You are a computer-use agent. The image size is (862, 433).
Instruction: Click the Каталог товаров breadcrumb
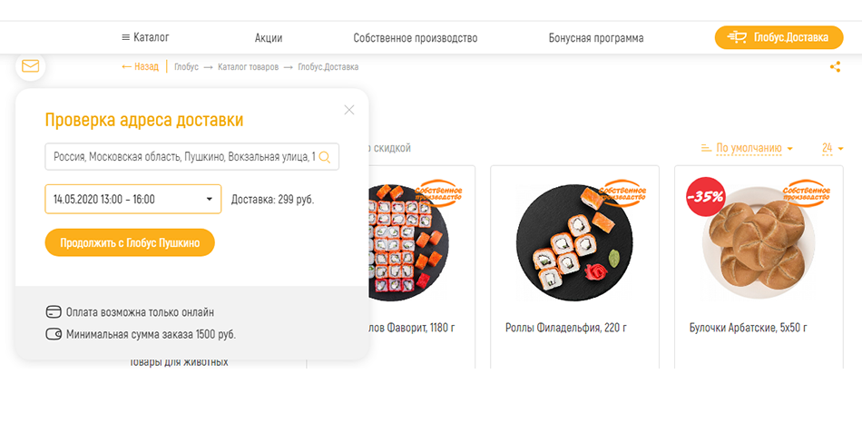[x=248, y=67]
